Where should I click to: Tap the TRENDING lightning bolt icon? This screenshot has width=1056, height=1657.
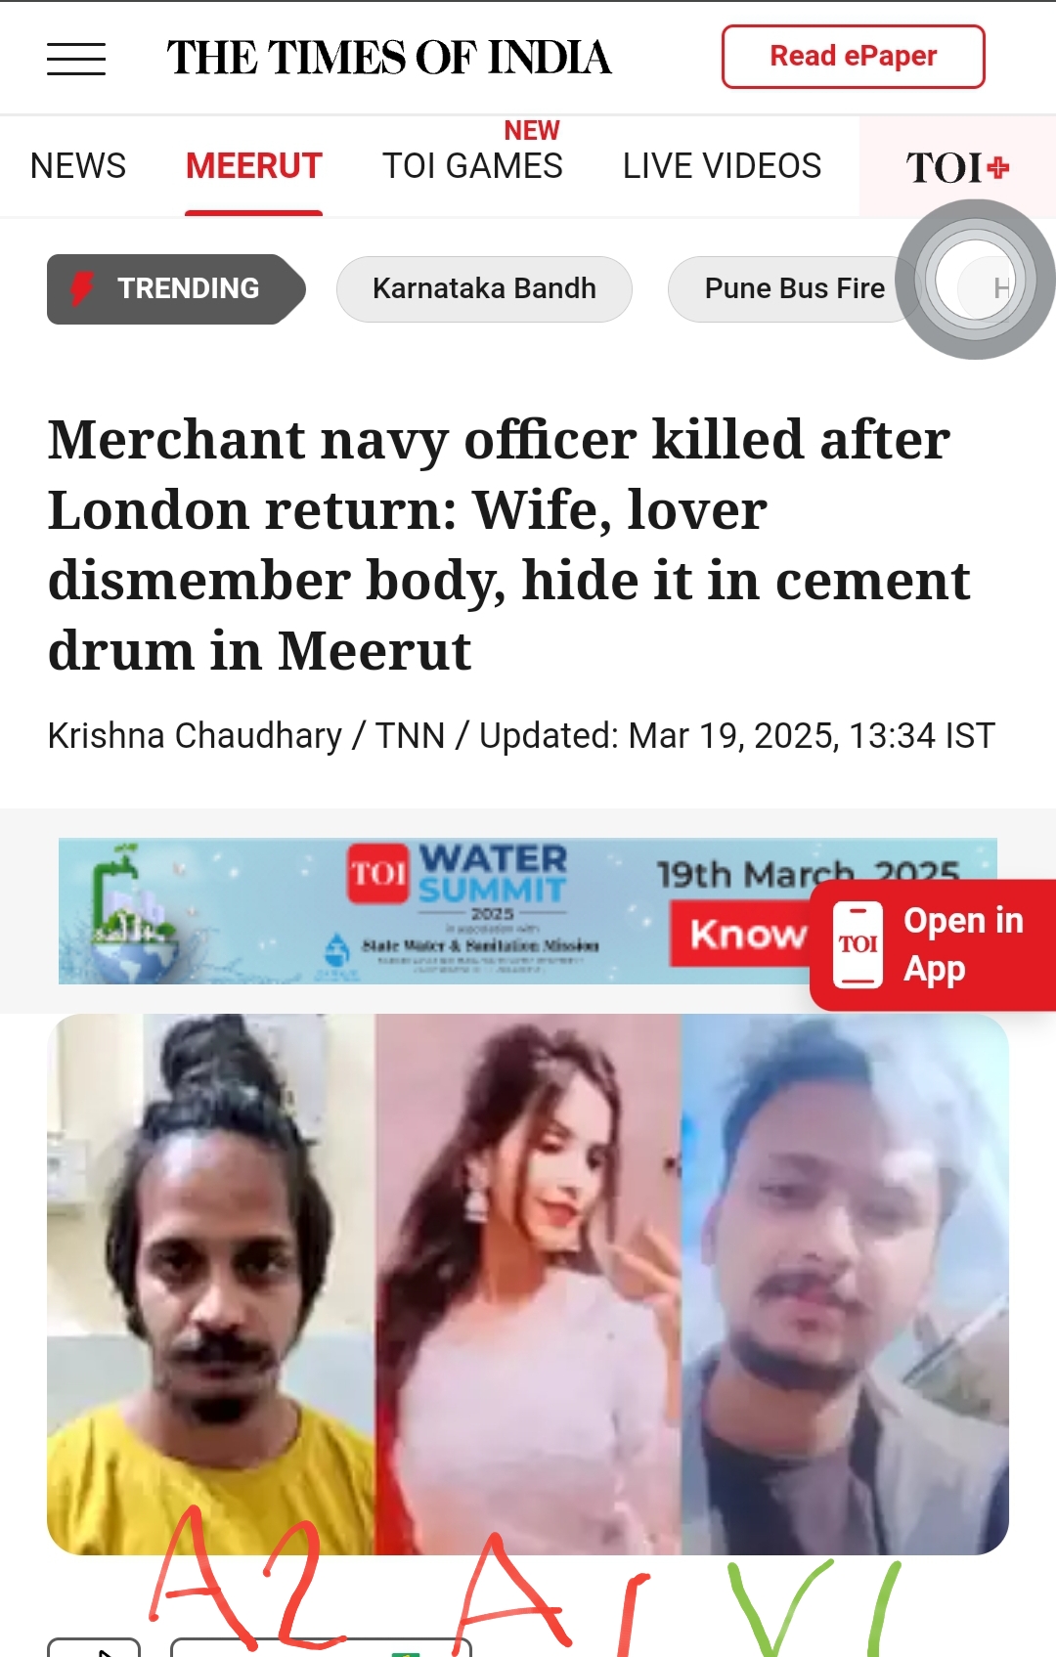[x=82, y=288]
